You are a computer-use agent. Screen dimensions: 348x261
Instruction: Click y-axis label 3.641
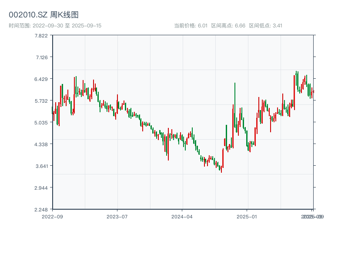42,166
